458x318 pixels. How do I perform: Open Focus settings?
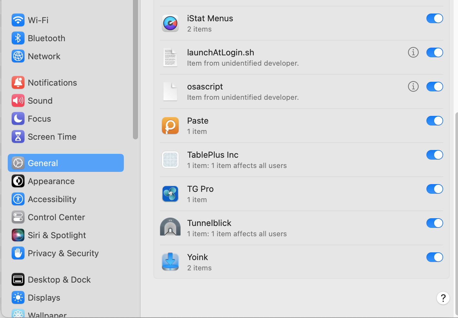coord(66,118)
